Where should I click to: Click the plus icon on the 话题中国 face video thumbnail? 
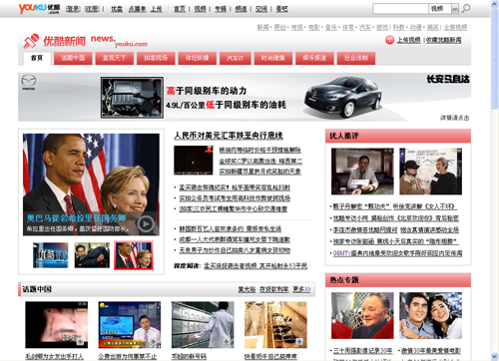[80, 341]
